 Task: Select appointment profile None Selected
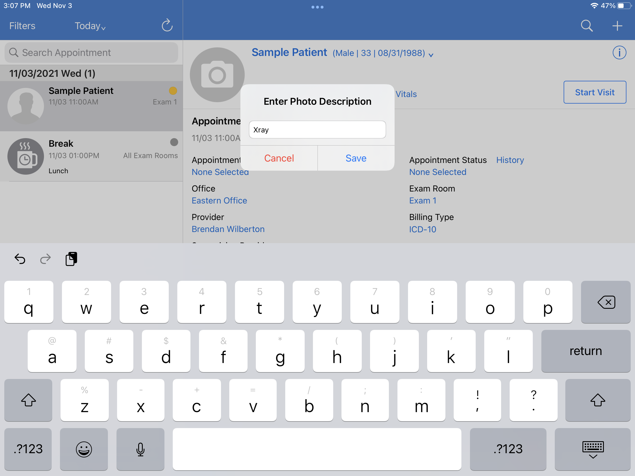coord(220,172)
